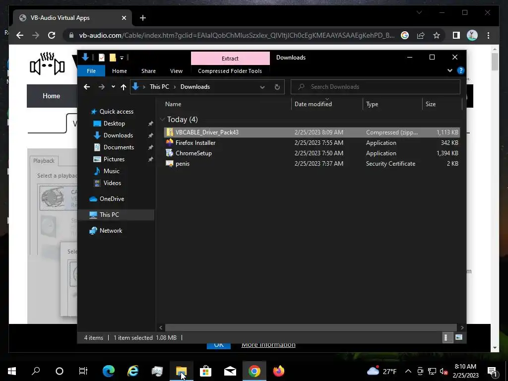Open the Customize Quick Access Toolbar dropdown
This screenshot has width=508, height=381.
122,58
